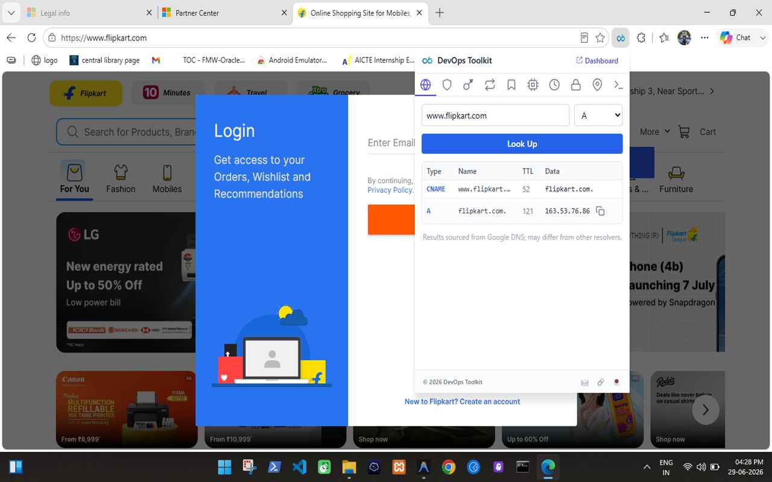This screenshot has height=482, width=772.
Task: Open the Privacy Policy link
Action: [390, 190]
